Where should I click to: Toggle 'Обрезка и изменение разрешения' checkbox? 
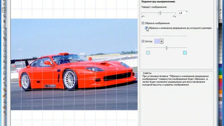click(x=146, y=28)
